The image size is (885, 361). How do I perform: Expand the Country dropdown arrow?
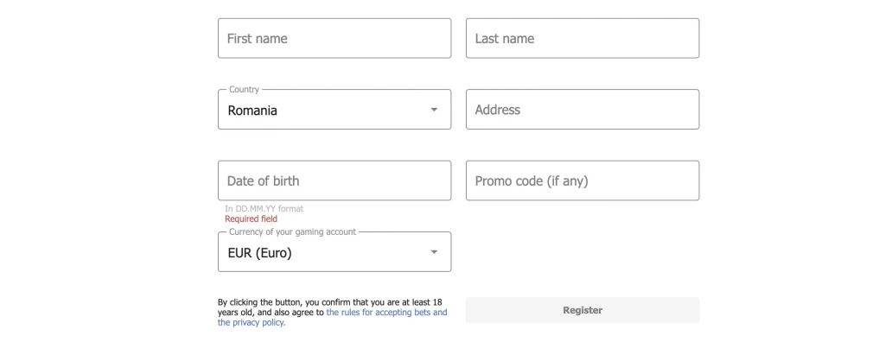pos(434,110)
